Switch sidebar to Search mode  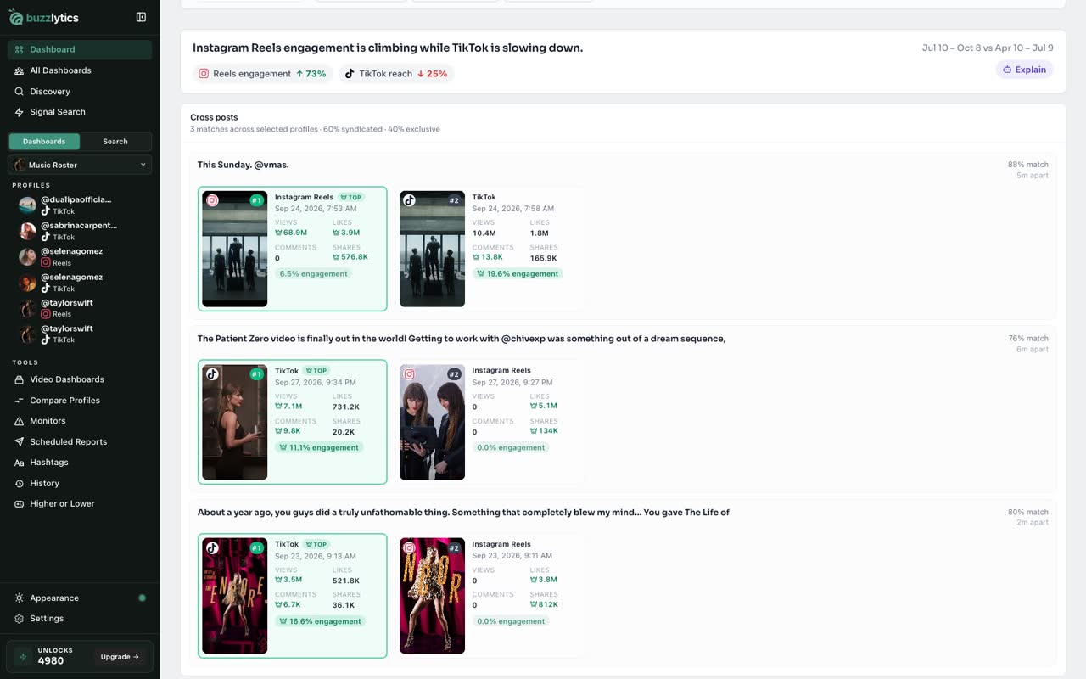coord(115,142)
